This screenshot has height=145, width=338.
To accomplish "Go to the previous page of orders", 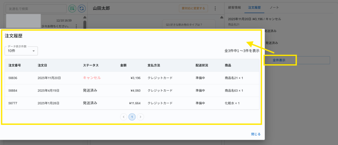I will tap(124, 117).
